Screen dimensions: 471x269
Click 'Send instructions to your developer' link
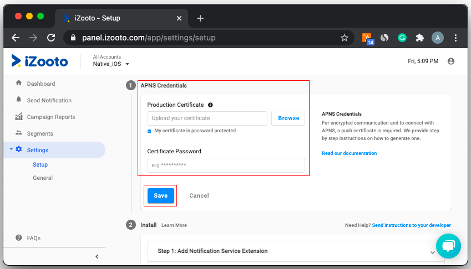[x=411, y=225]
